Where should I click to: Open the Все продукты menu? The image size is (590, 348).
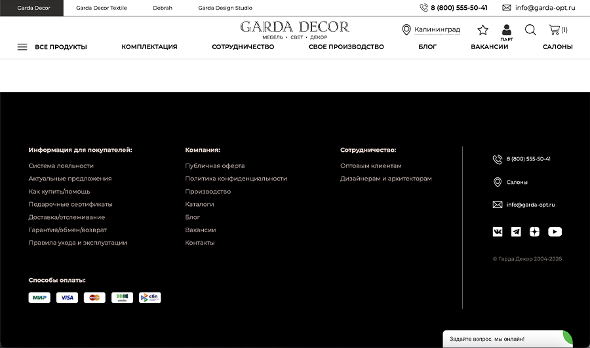(x=61, y=47)
